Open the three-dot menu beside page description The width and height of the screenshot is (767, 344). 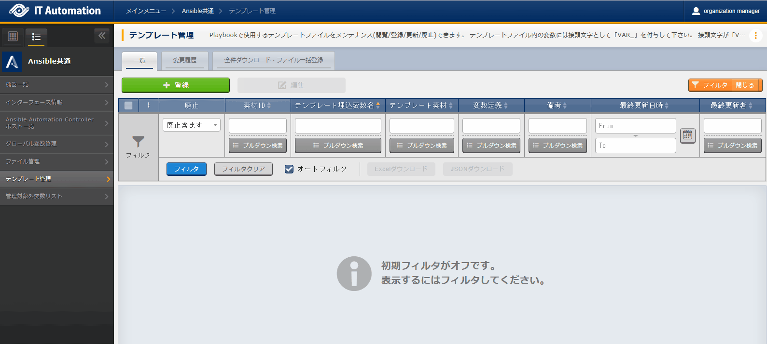755,36
